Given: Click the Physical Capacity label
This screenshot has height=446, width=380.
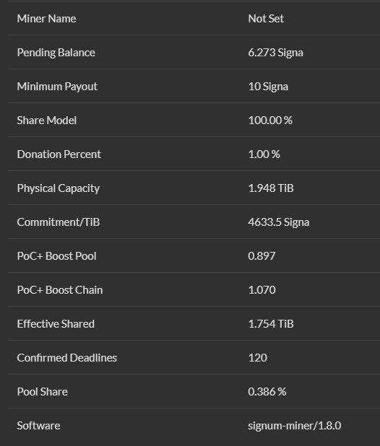Looking at the screenshot, I should point(59,188).
